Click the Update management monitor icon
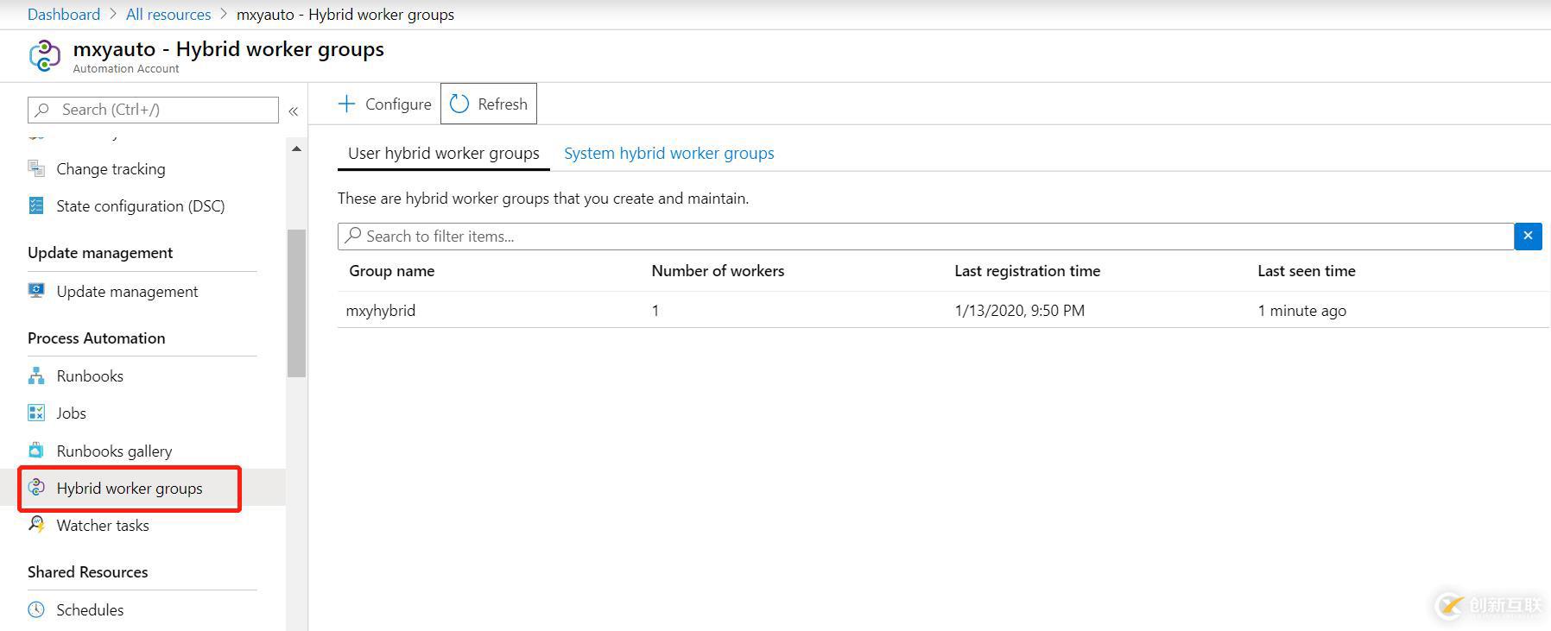 click(x=36, y=291)
